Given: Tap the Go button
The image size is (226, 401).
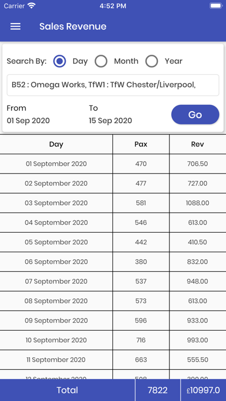Looking at the screenshot, I should click(195, 115).
